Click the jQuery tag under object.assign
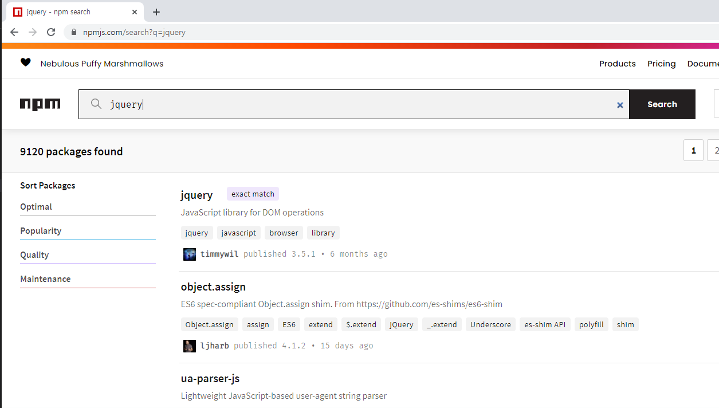 (x=402, y=324)
